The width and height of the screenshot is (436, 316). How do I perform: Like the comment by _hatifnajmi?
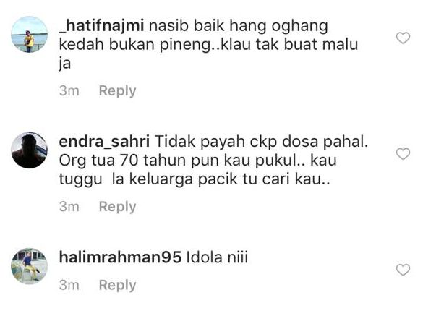(403, 38)
